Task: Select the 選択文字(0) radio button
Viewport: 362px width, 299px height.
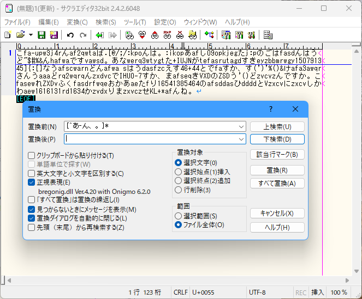Action: click(x=178, y=163)
